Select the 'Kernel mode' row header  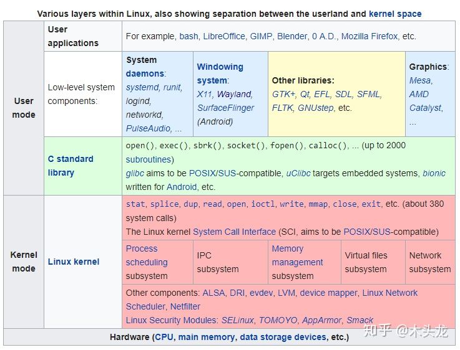pos(24,262)
